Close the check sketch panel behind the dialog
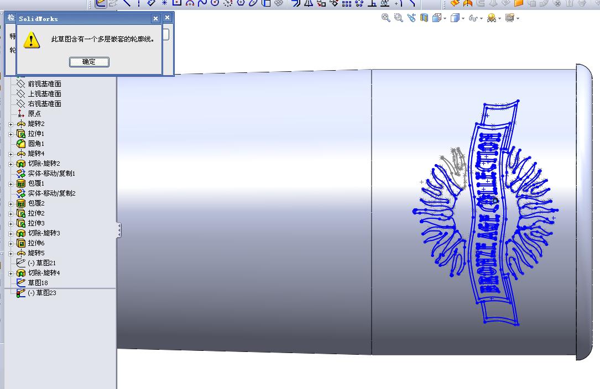Image resolution: width=600 pixels, height=389 pixels. pos(167,18)
